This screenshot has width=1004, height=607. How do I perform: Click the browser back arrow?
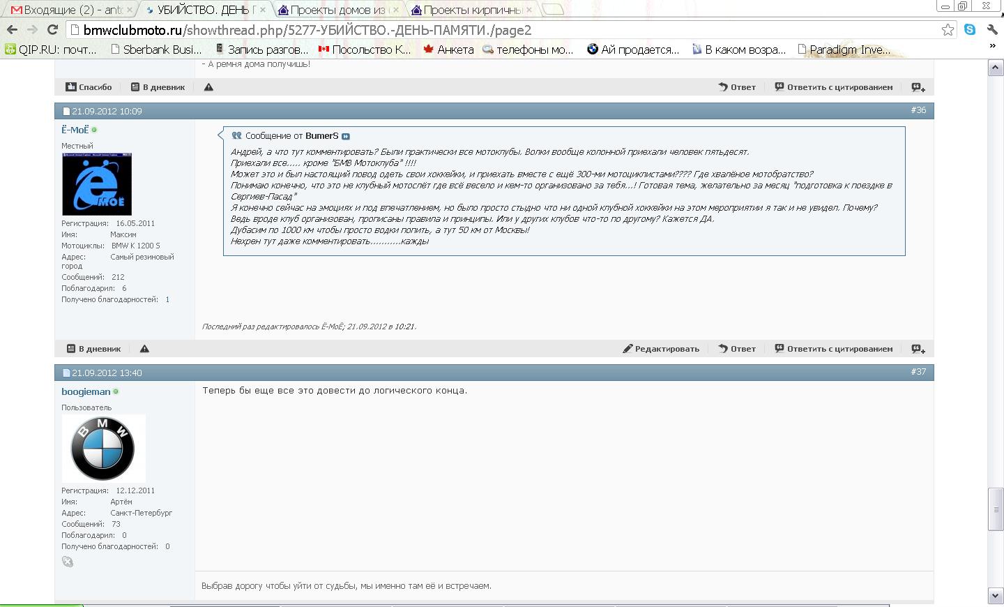(x=12, y=30)
